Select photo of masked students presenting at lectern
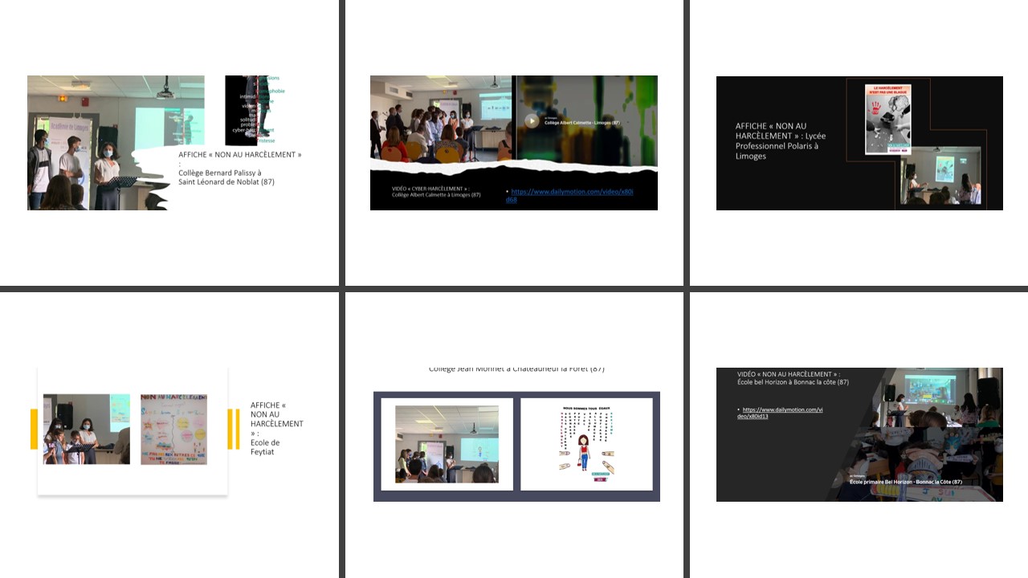The image size is (1028, 578). [x=116, y=143]
